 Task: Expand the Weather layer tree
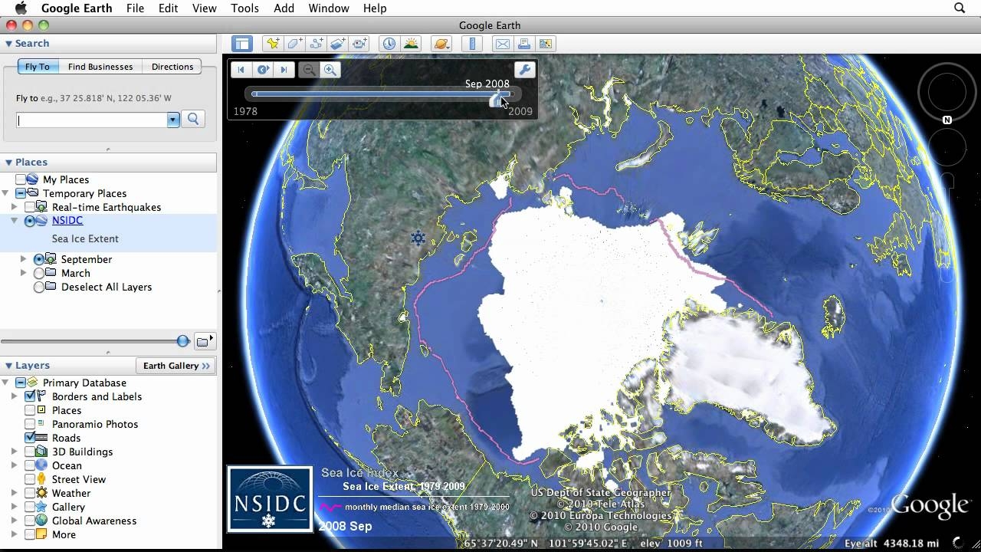tap(14, 493)
